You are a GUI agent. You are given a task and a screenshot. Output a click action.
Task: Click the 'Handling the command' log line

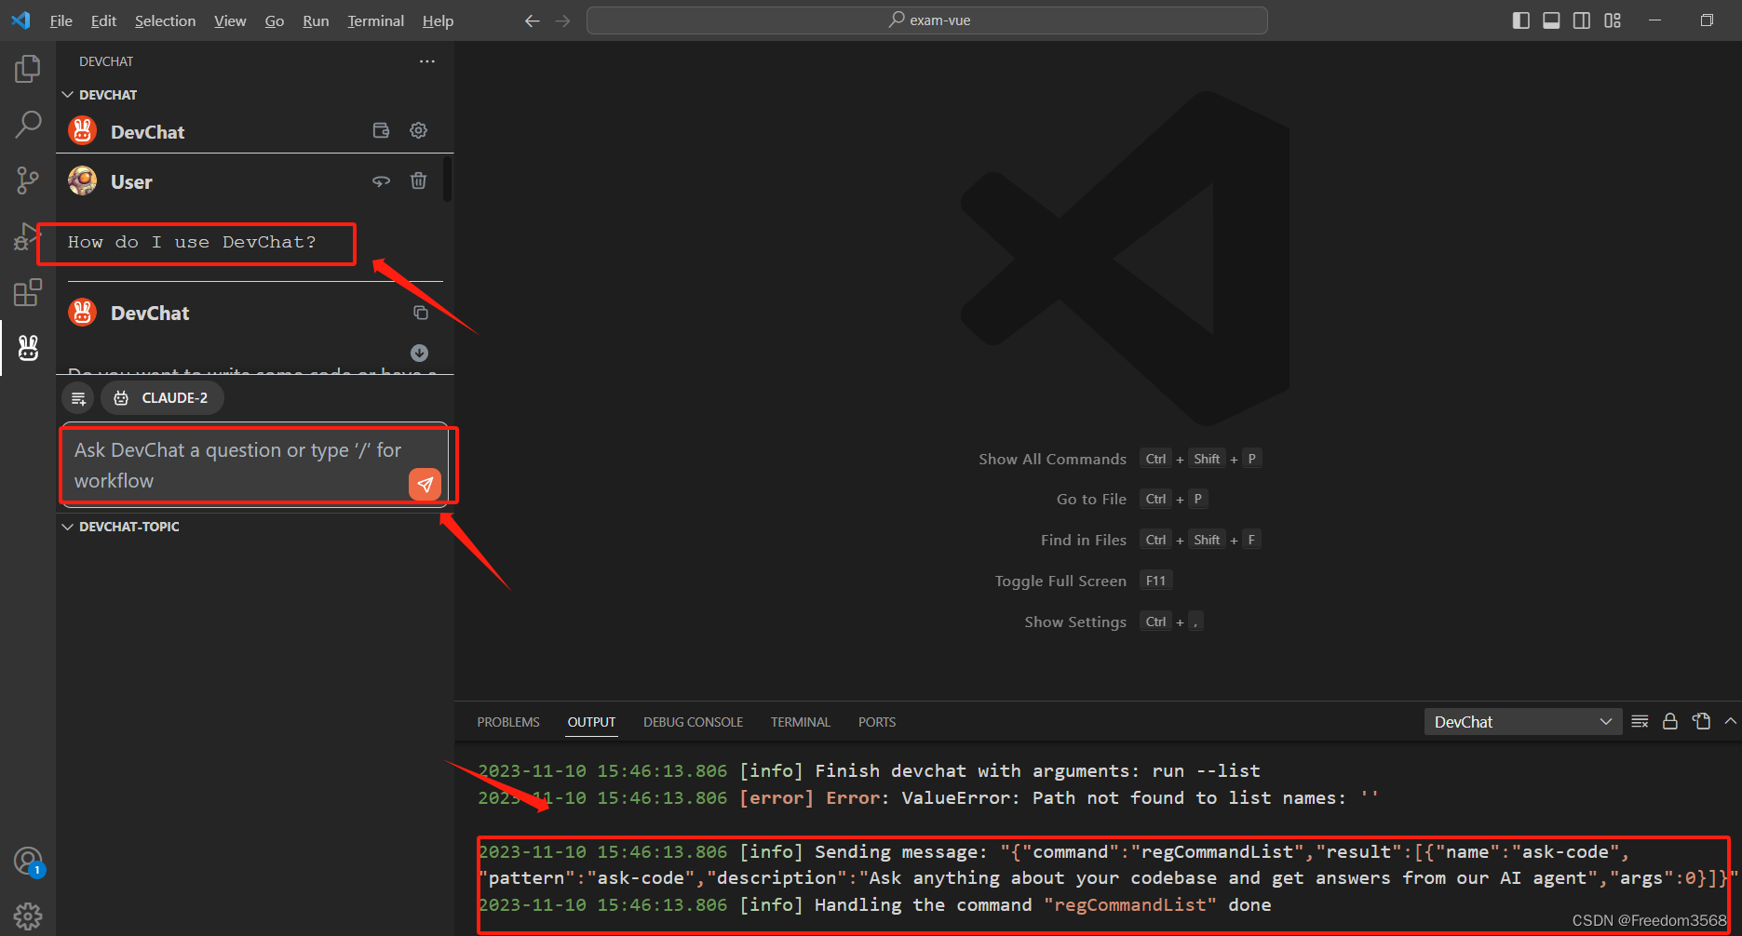click(x=875, y=905)
